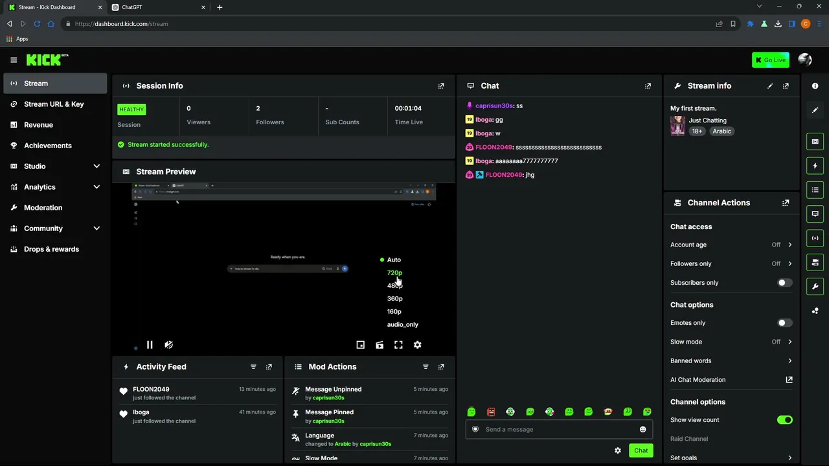Open the hamburger sidebar menu

click(14, 60)
